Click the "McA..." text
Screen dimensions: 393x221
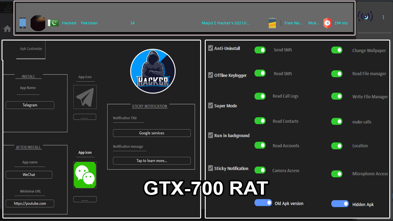coord(314,23)
